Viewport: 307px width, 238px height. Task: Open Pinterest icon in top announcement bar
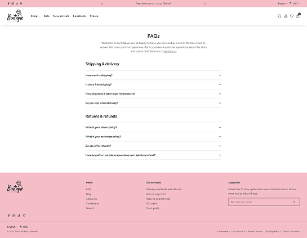[x=21, y=3]
